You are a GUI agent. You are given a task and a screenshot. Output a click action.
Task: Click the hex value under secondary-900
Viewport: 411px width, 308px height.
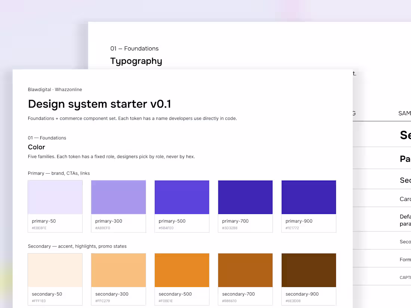pos(293,301)
